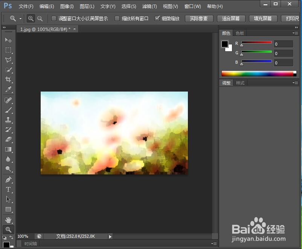Open the 编辑(E) menu
Viewport: 302px width, 249px height.
tap(47, 6)
